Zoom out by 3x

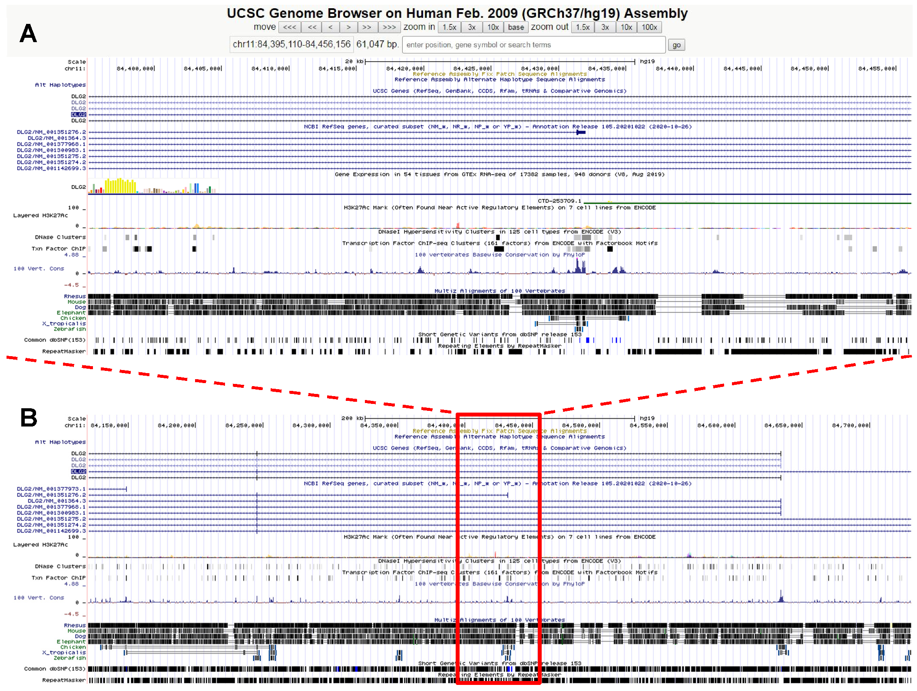coord(605,27)
